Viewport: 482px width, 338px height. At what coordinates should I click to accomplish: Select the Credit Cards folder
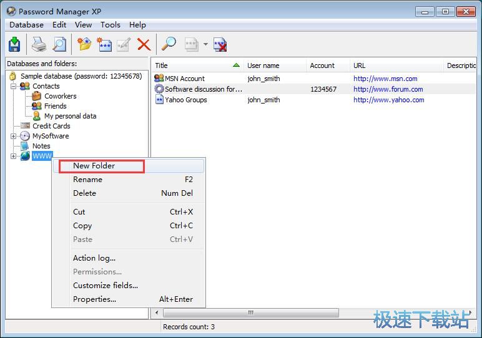click(x=51, y=126)
